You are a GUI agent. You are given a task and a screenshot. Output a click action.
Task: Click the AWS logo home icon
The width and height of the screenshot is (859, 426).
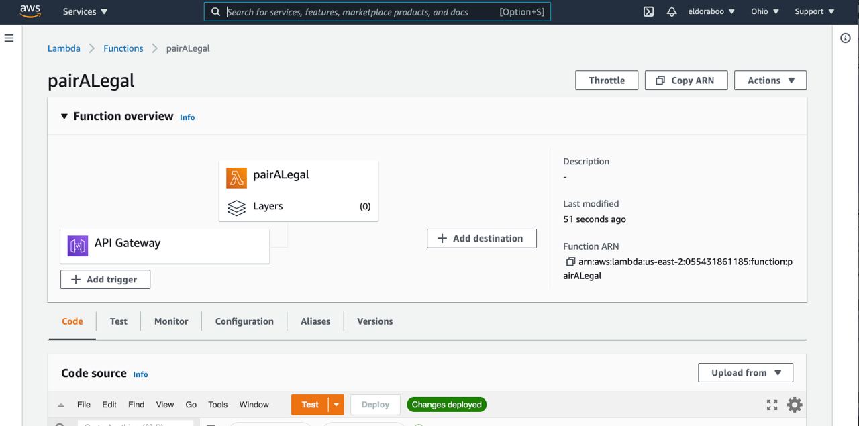[30, 11]
